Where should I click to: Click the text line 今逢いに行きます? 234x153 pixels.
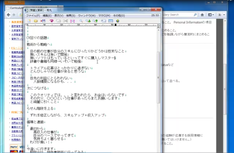pyautogui.click(x=40, y=149)
